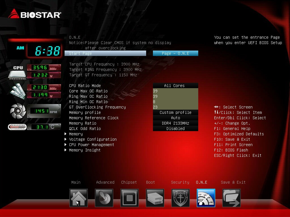Open the Boot drive icon

pos(155,198)
